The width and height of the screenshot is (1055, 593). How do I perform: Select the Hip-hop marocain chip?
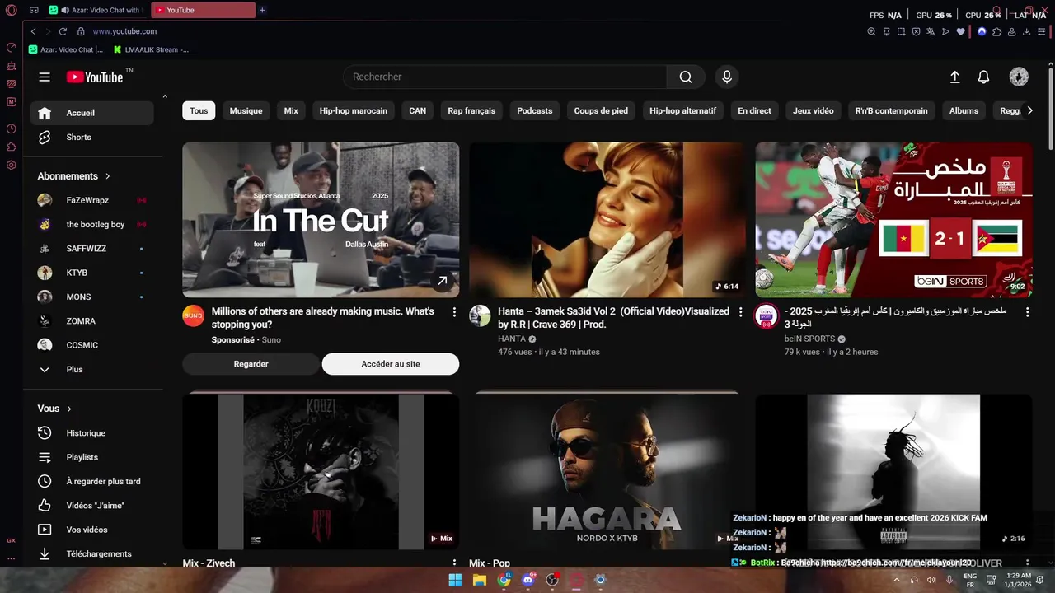click(353, 110)
